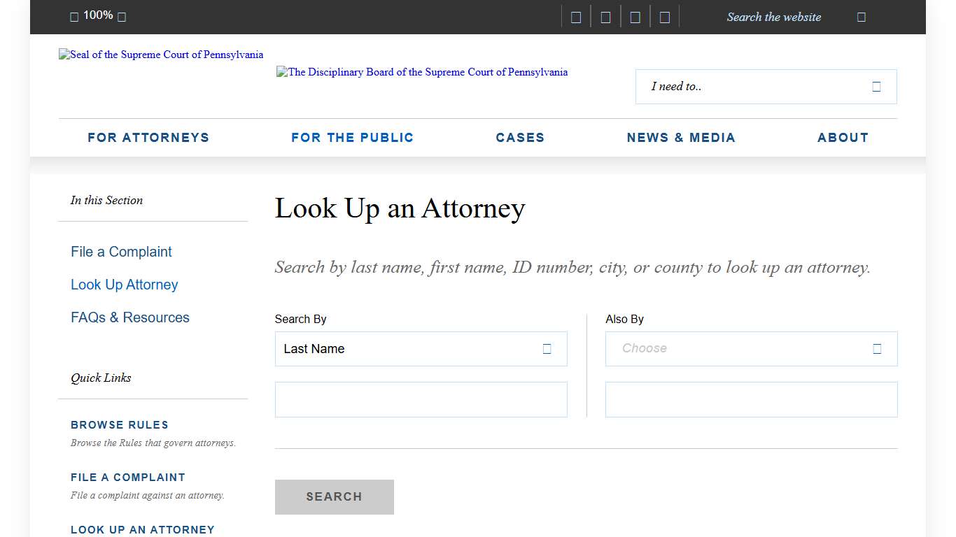This screenshot has height=537, width=956.
Task: Open the CASES navigation item
Action: point(520,137)
